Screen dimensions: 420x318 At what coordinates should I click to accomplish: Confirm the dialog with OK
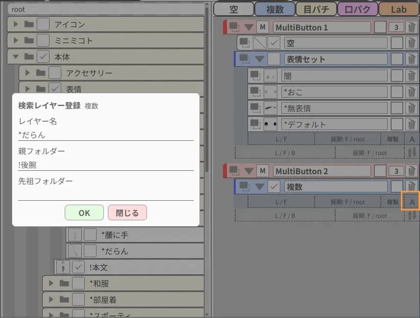pos(84,212)
